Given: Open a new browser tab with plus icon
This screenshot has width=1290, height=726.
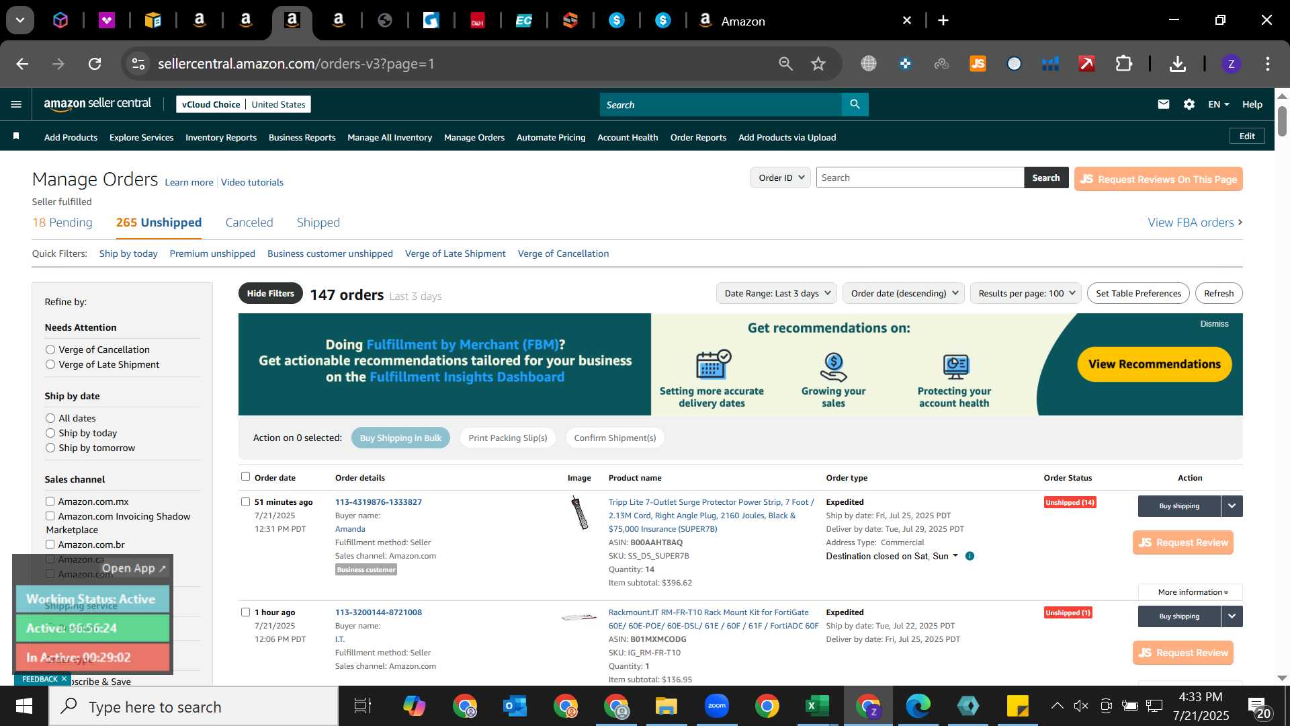Looking at the screenshot, I should point(943,21).
